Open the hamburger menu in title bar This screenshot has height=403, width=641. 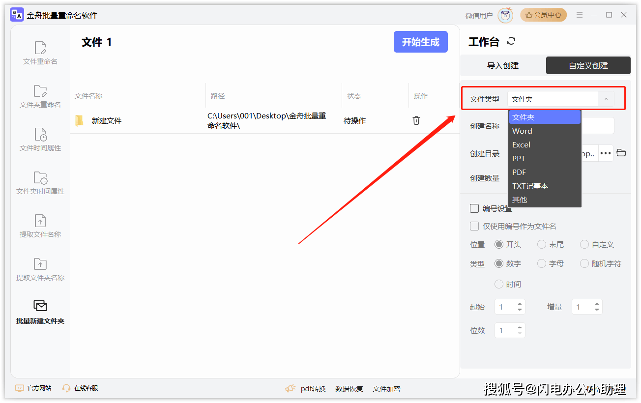580,15
